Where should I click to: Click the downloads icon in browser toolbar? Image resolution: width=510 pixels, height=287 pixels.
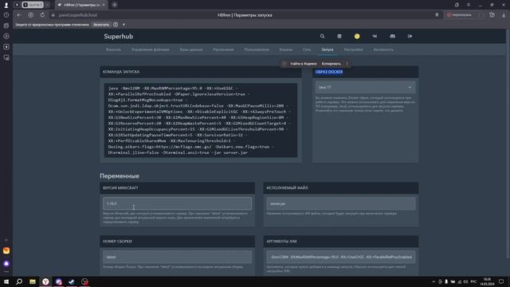tap(504, 15)
